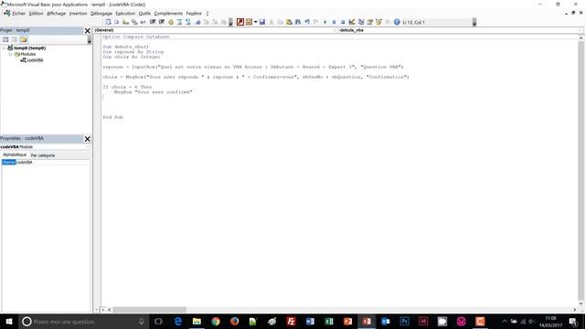Image resolution: width=585 pixels, height=329 pixels.
Task: Close the Projet - temp0 panel
Action: tap(88, 30)
